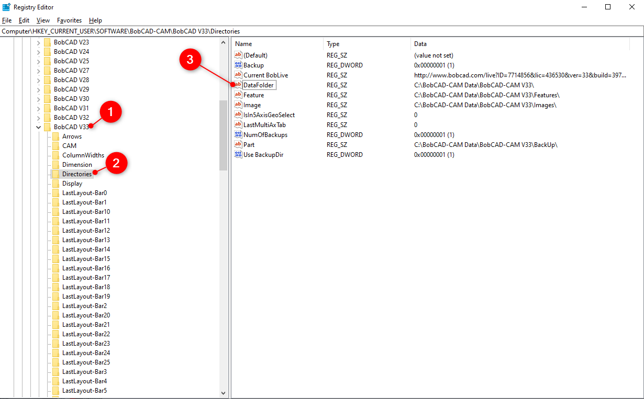Select the LastLayout-Bar21 key
644x399 pixels.
pyautogui.click(x=86, y=325)
